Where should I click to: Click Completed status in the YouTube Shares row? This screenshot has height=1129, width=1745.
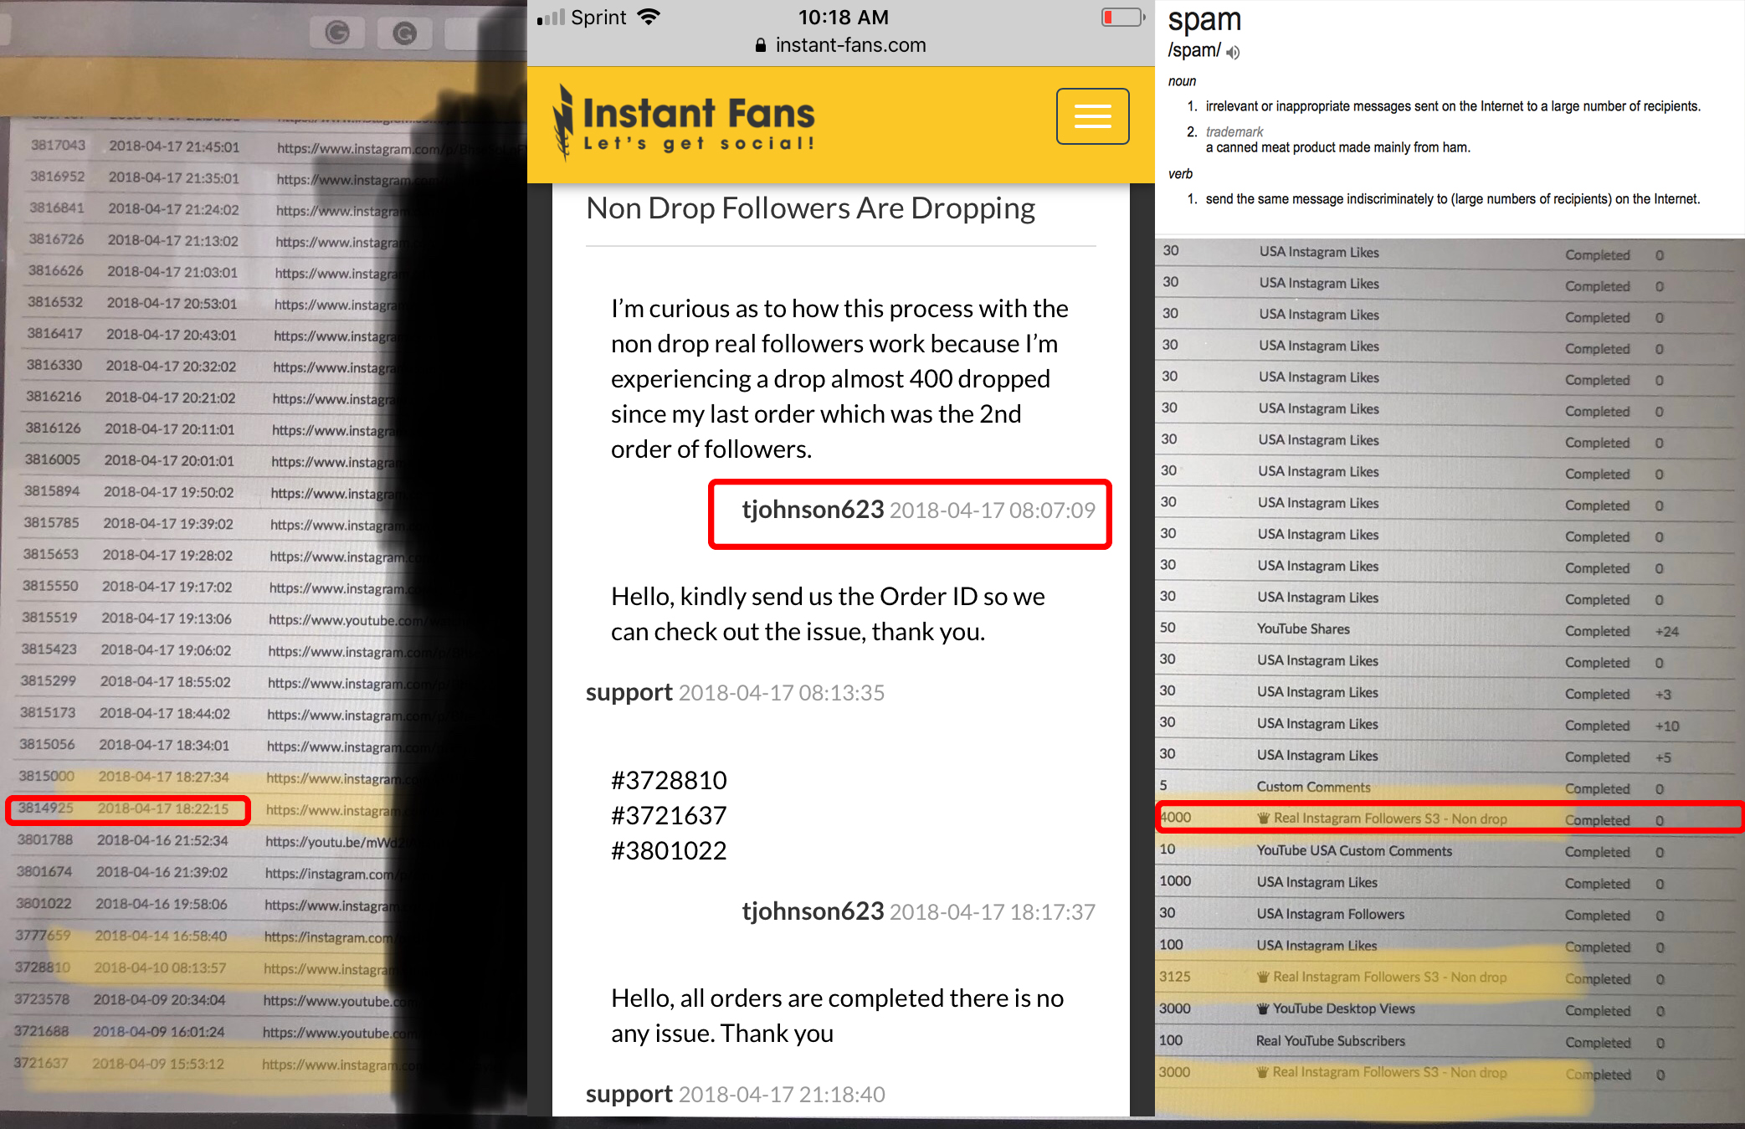click(1598, 631)
